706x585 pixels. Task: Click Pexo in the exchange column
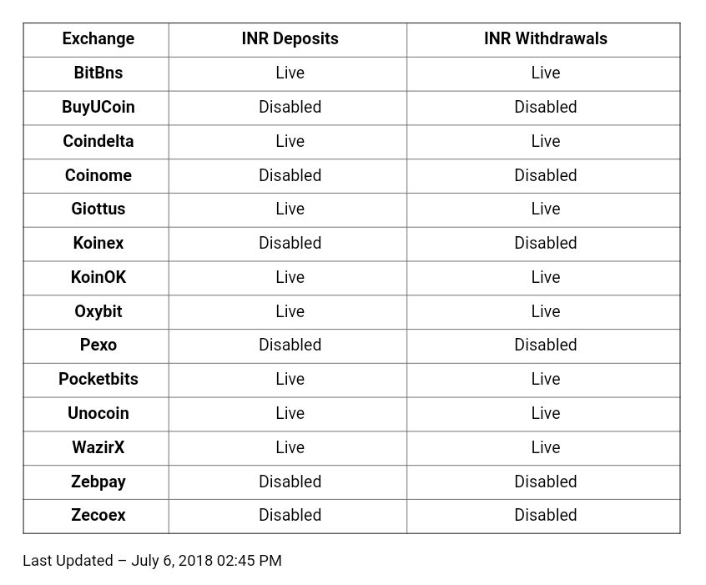(98, 345)
